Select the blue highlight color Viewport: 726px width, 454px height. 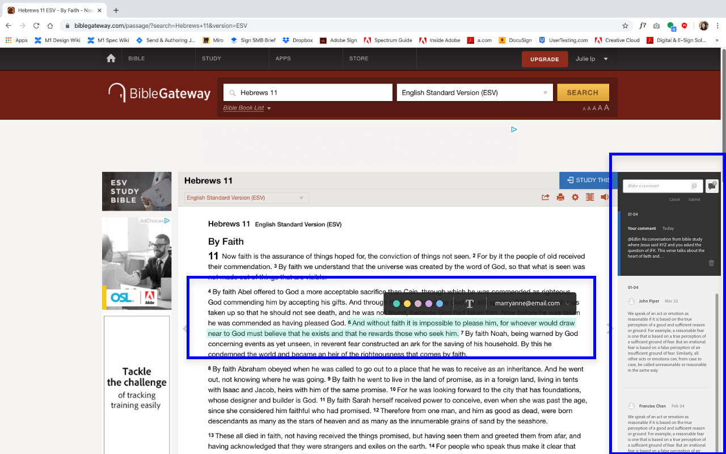tap(440, 304)
